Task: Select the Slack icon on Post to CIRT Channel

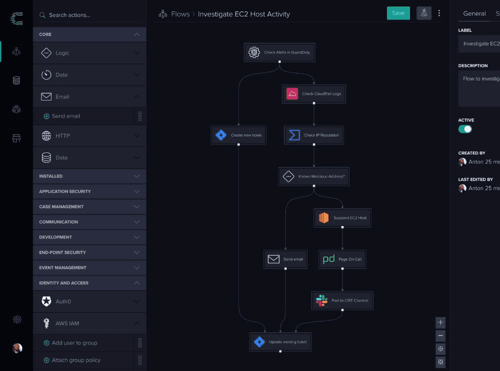Action: 320,300
